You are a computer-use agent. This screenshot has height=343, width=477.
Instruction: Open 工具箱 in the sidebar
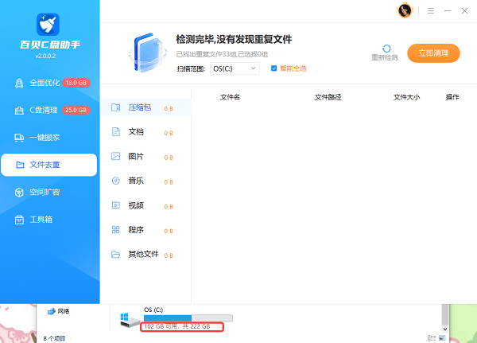(49, 220)
